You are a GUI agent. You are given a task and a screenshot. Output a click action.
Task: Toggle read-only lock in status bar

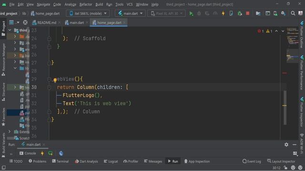pyautogui.click(x=285, y=168)
